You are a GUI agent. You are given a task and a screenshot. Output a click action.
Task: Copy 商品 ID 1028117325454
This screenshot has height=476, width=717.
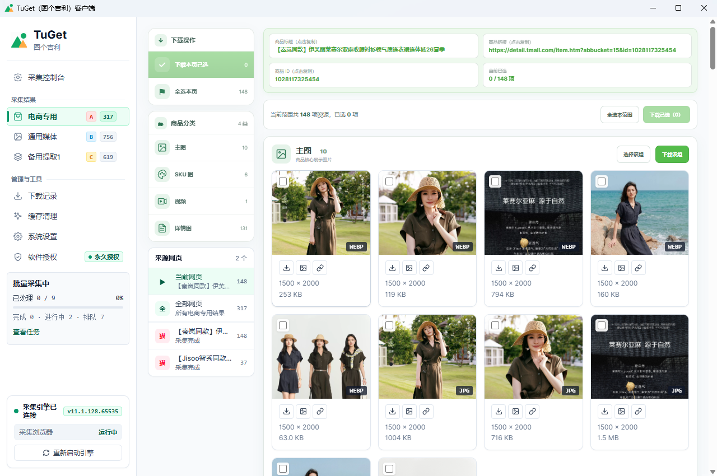[x=374, y=75]
